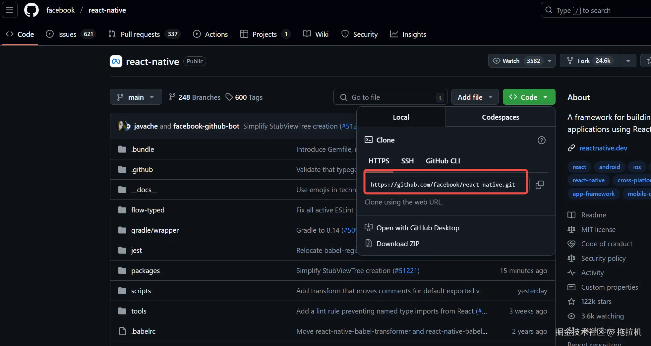
Task: Click the star icon beside 122k stars
Action: 571,302
